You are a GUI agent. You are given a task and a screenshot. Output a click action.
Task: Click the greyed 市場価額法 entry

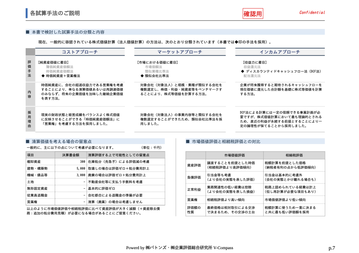[153, 67]
